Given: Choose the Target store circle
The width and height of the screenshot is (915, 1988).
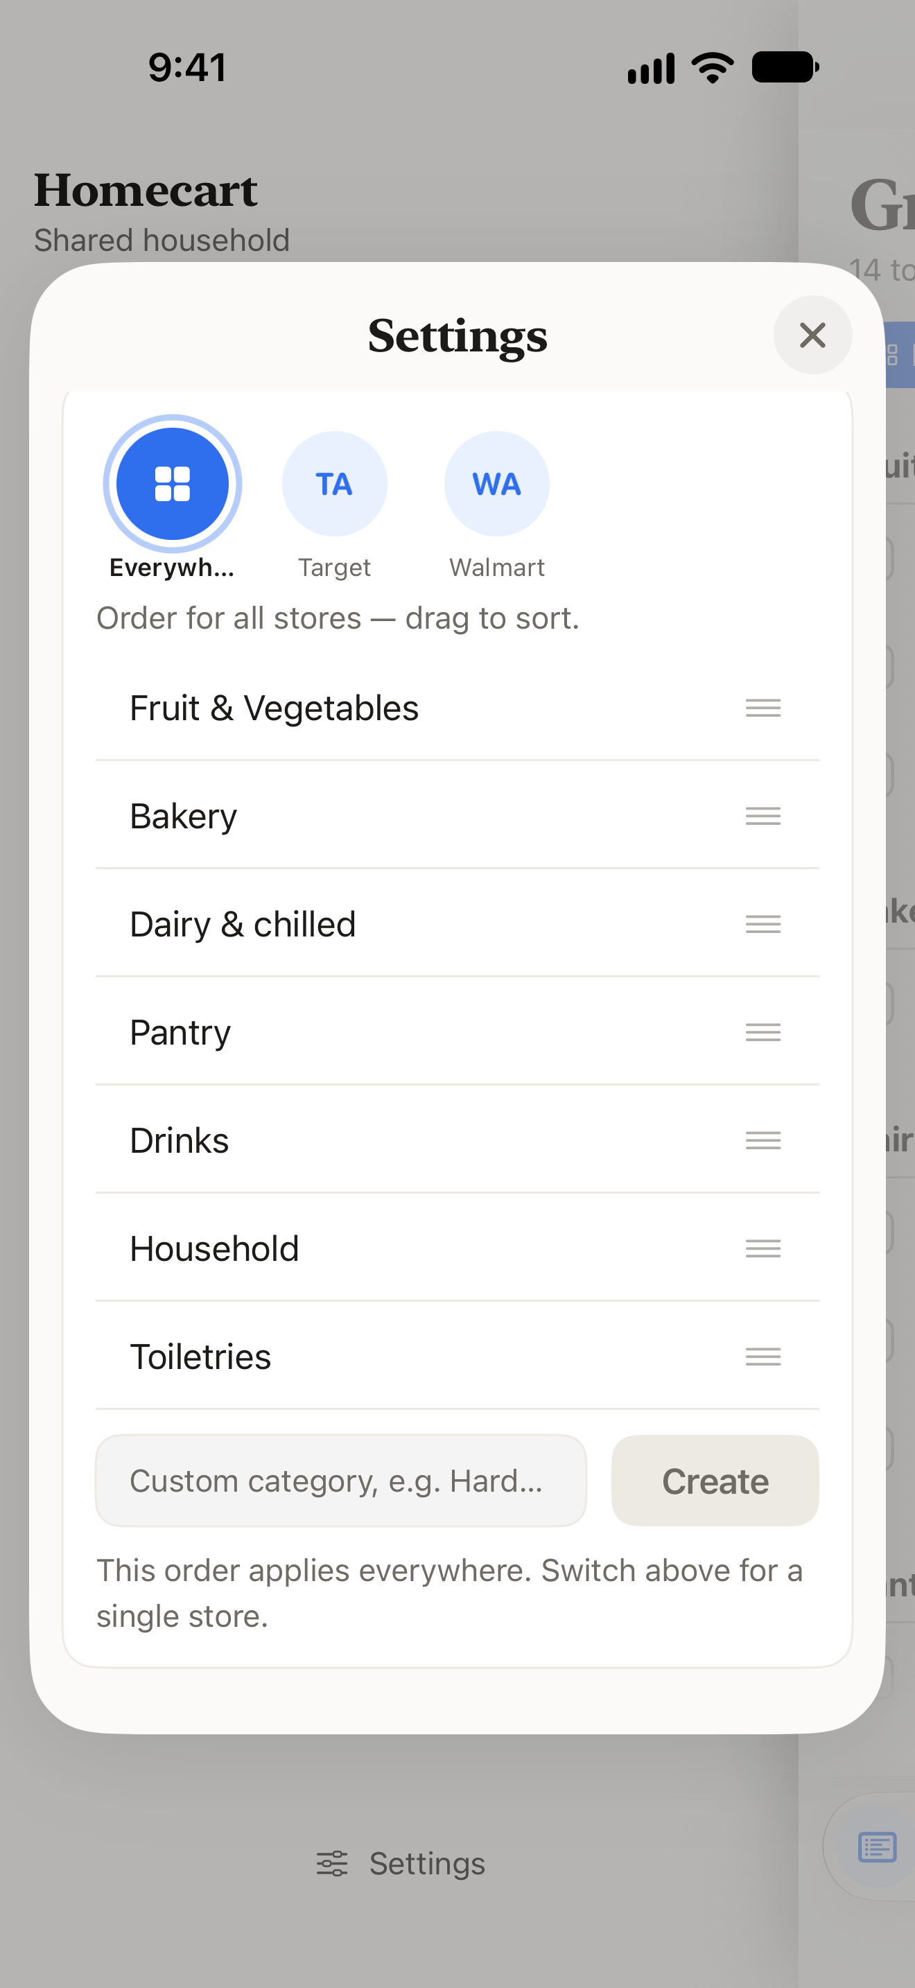Looking at the screenshot, I should click(334, 484).
